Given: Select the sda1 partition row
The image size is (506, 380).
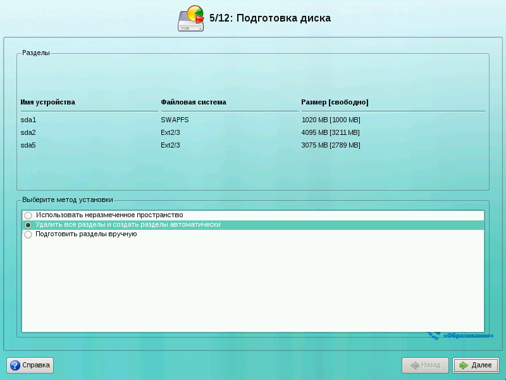Looking at the screenshot, I should tap(28, 120).
